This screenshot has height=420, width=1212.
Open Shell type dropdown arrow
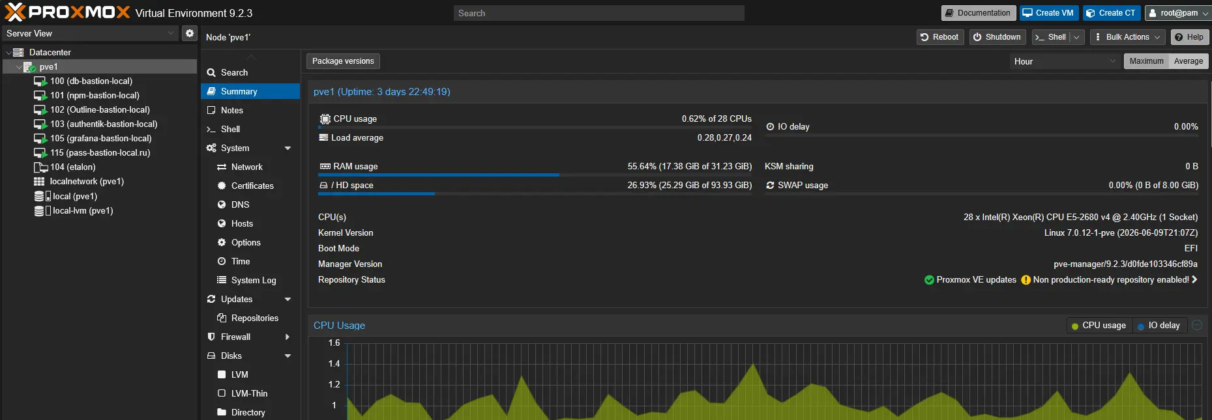point(1076,37)
